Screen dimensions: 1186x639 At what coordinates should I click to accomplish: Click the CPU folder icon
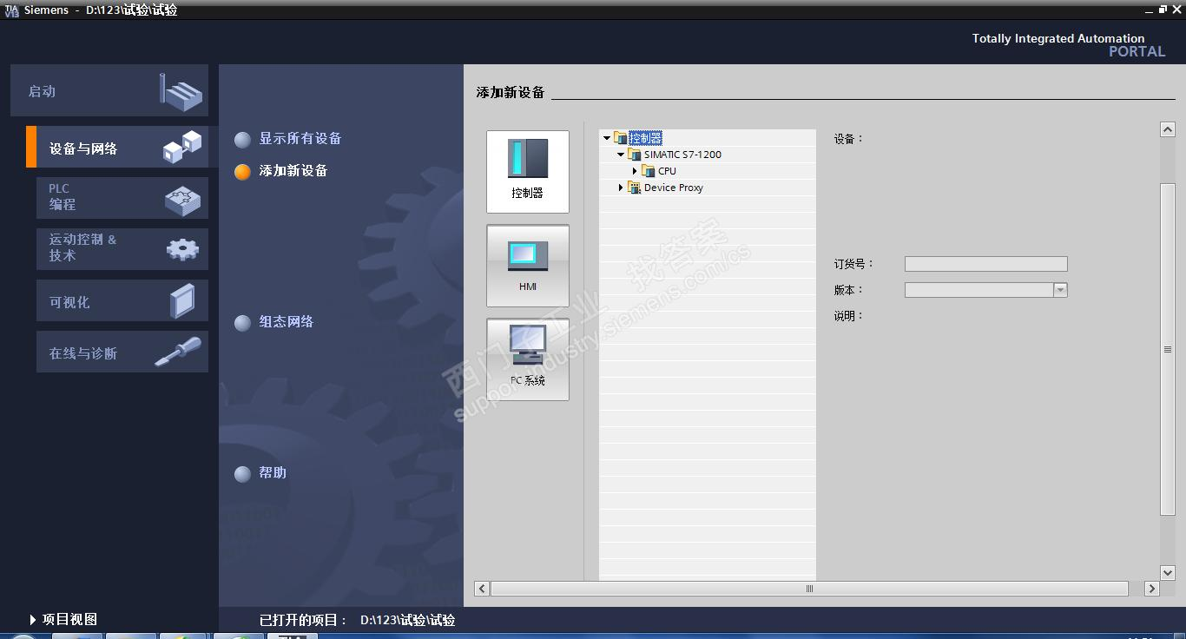pyautogui.click(x=649, y=171)
